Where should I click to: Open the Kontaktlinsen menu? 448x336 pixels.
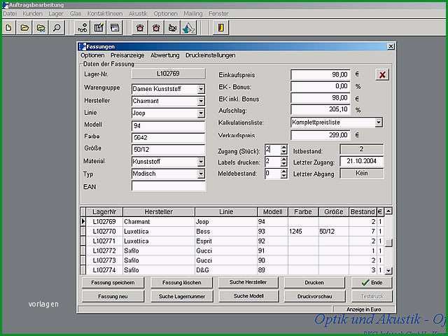(x=105, y=13)
